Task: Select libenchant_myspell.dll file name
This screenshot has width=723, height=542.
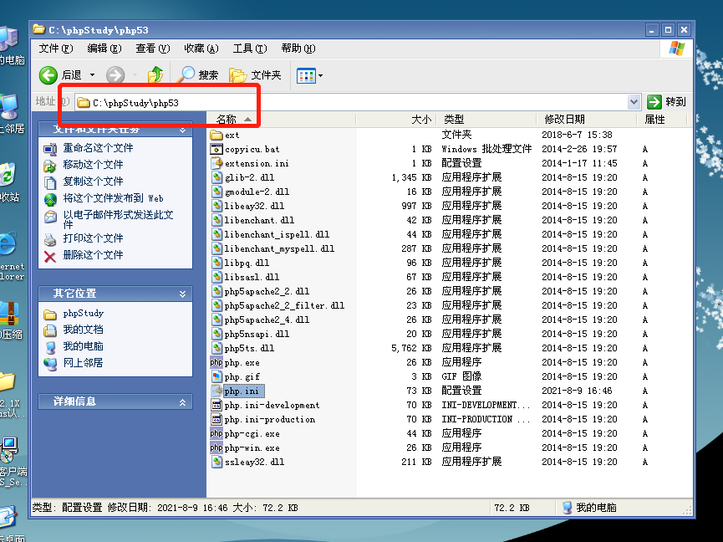Action: pyautogui.click(x=279, y=248)
